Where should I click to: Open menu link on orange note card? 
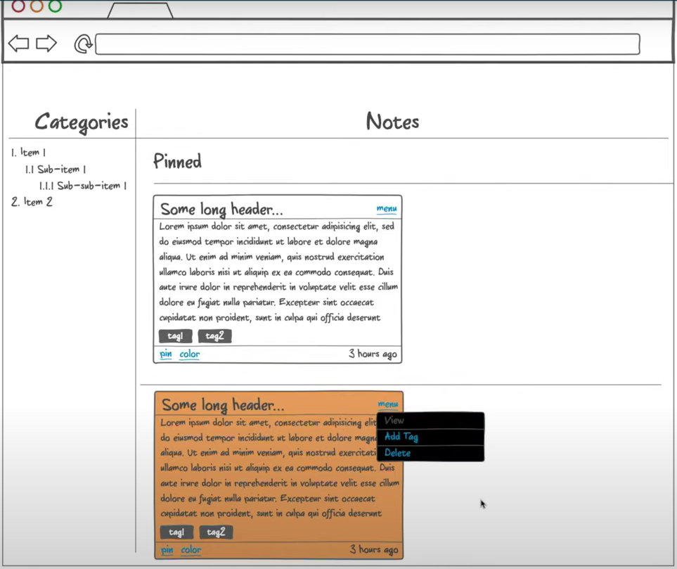click(388, 404)
